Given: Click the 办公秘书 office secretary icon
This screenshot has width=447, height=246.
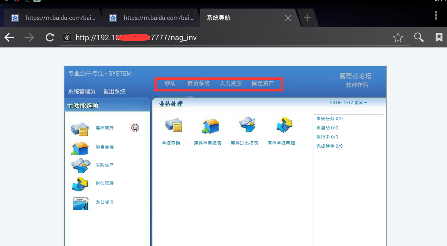Looking at the screenshot, I should 80,203.
